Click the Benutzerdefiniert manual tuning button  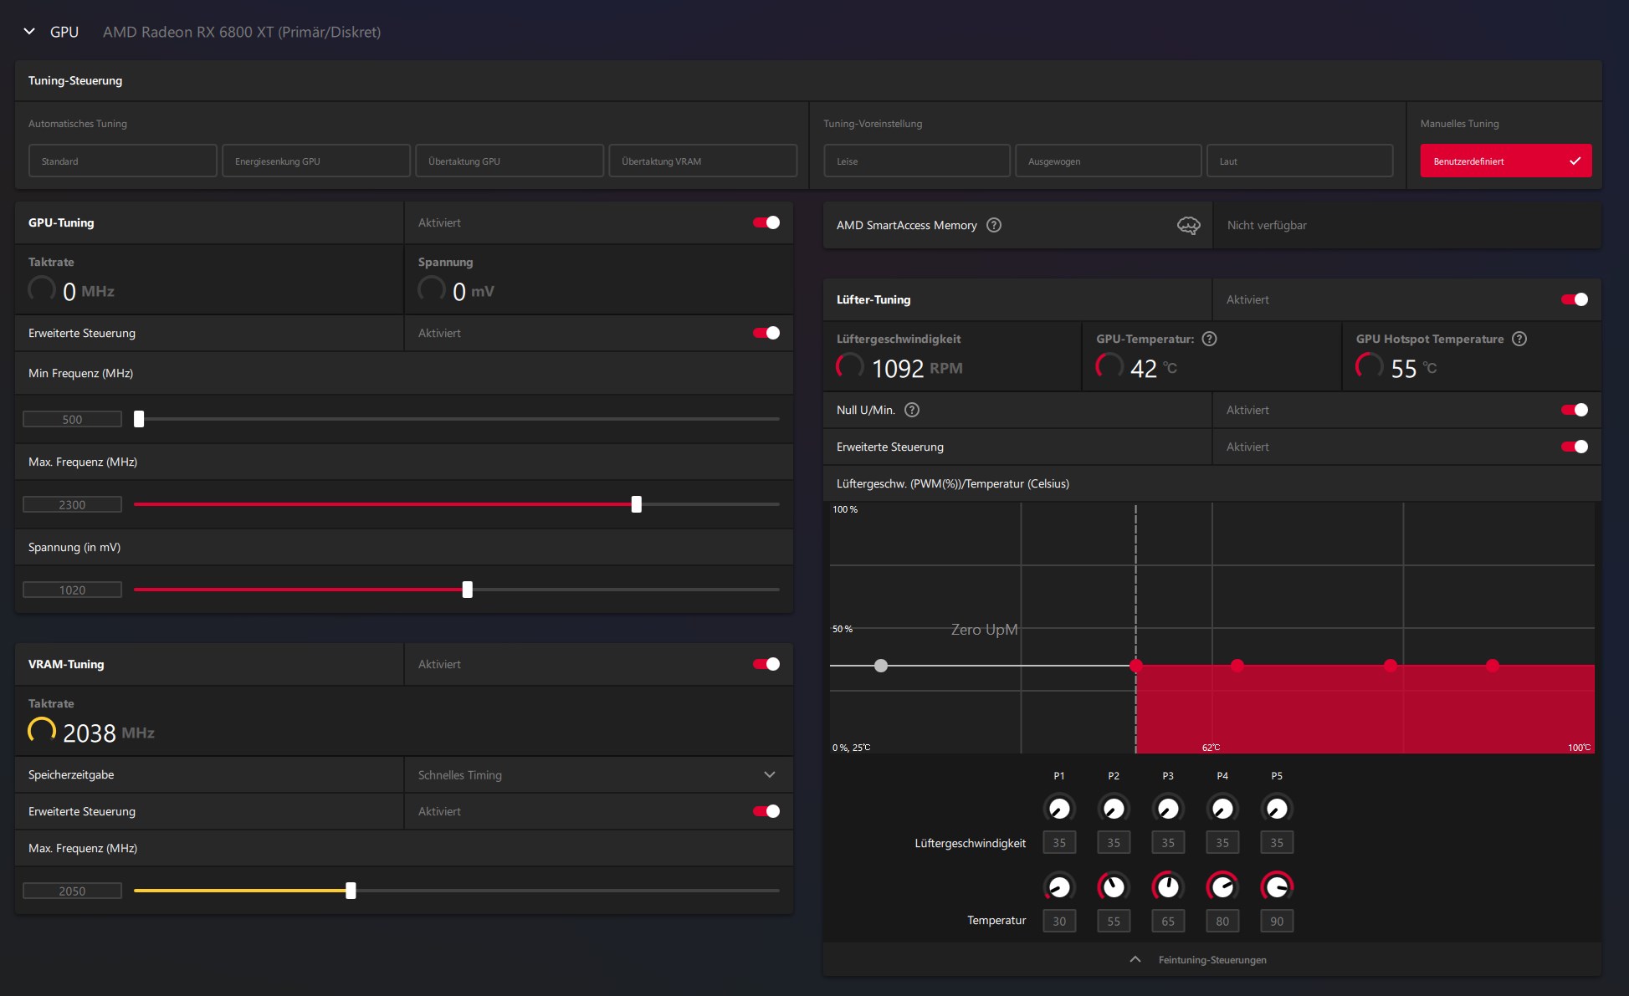point(1505,161)
